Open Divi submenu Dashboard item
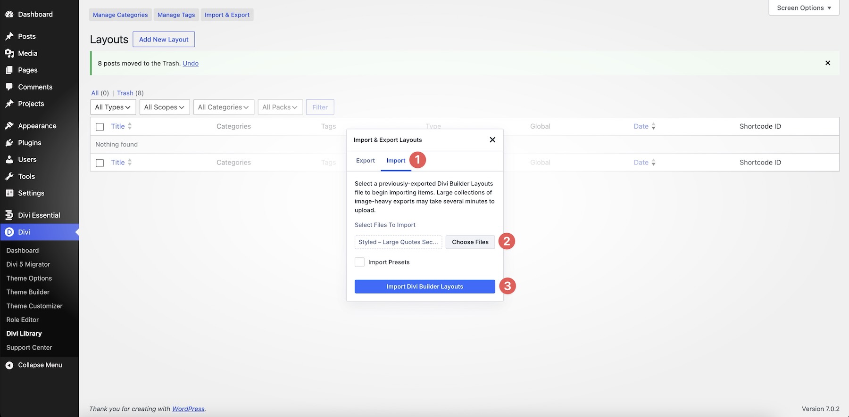The image size is (849, 417). coord(23,251)
